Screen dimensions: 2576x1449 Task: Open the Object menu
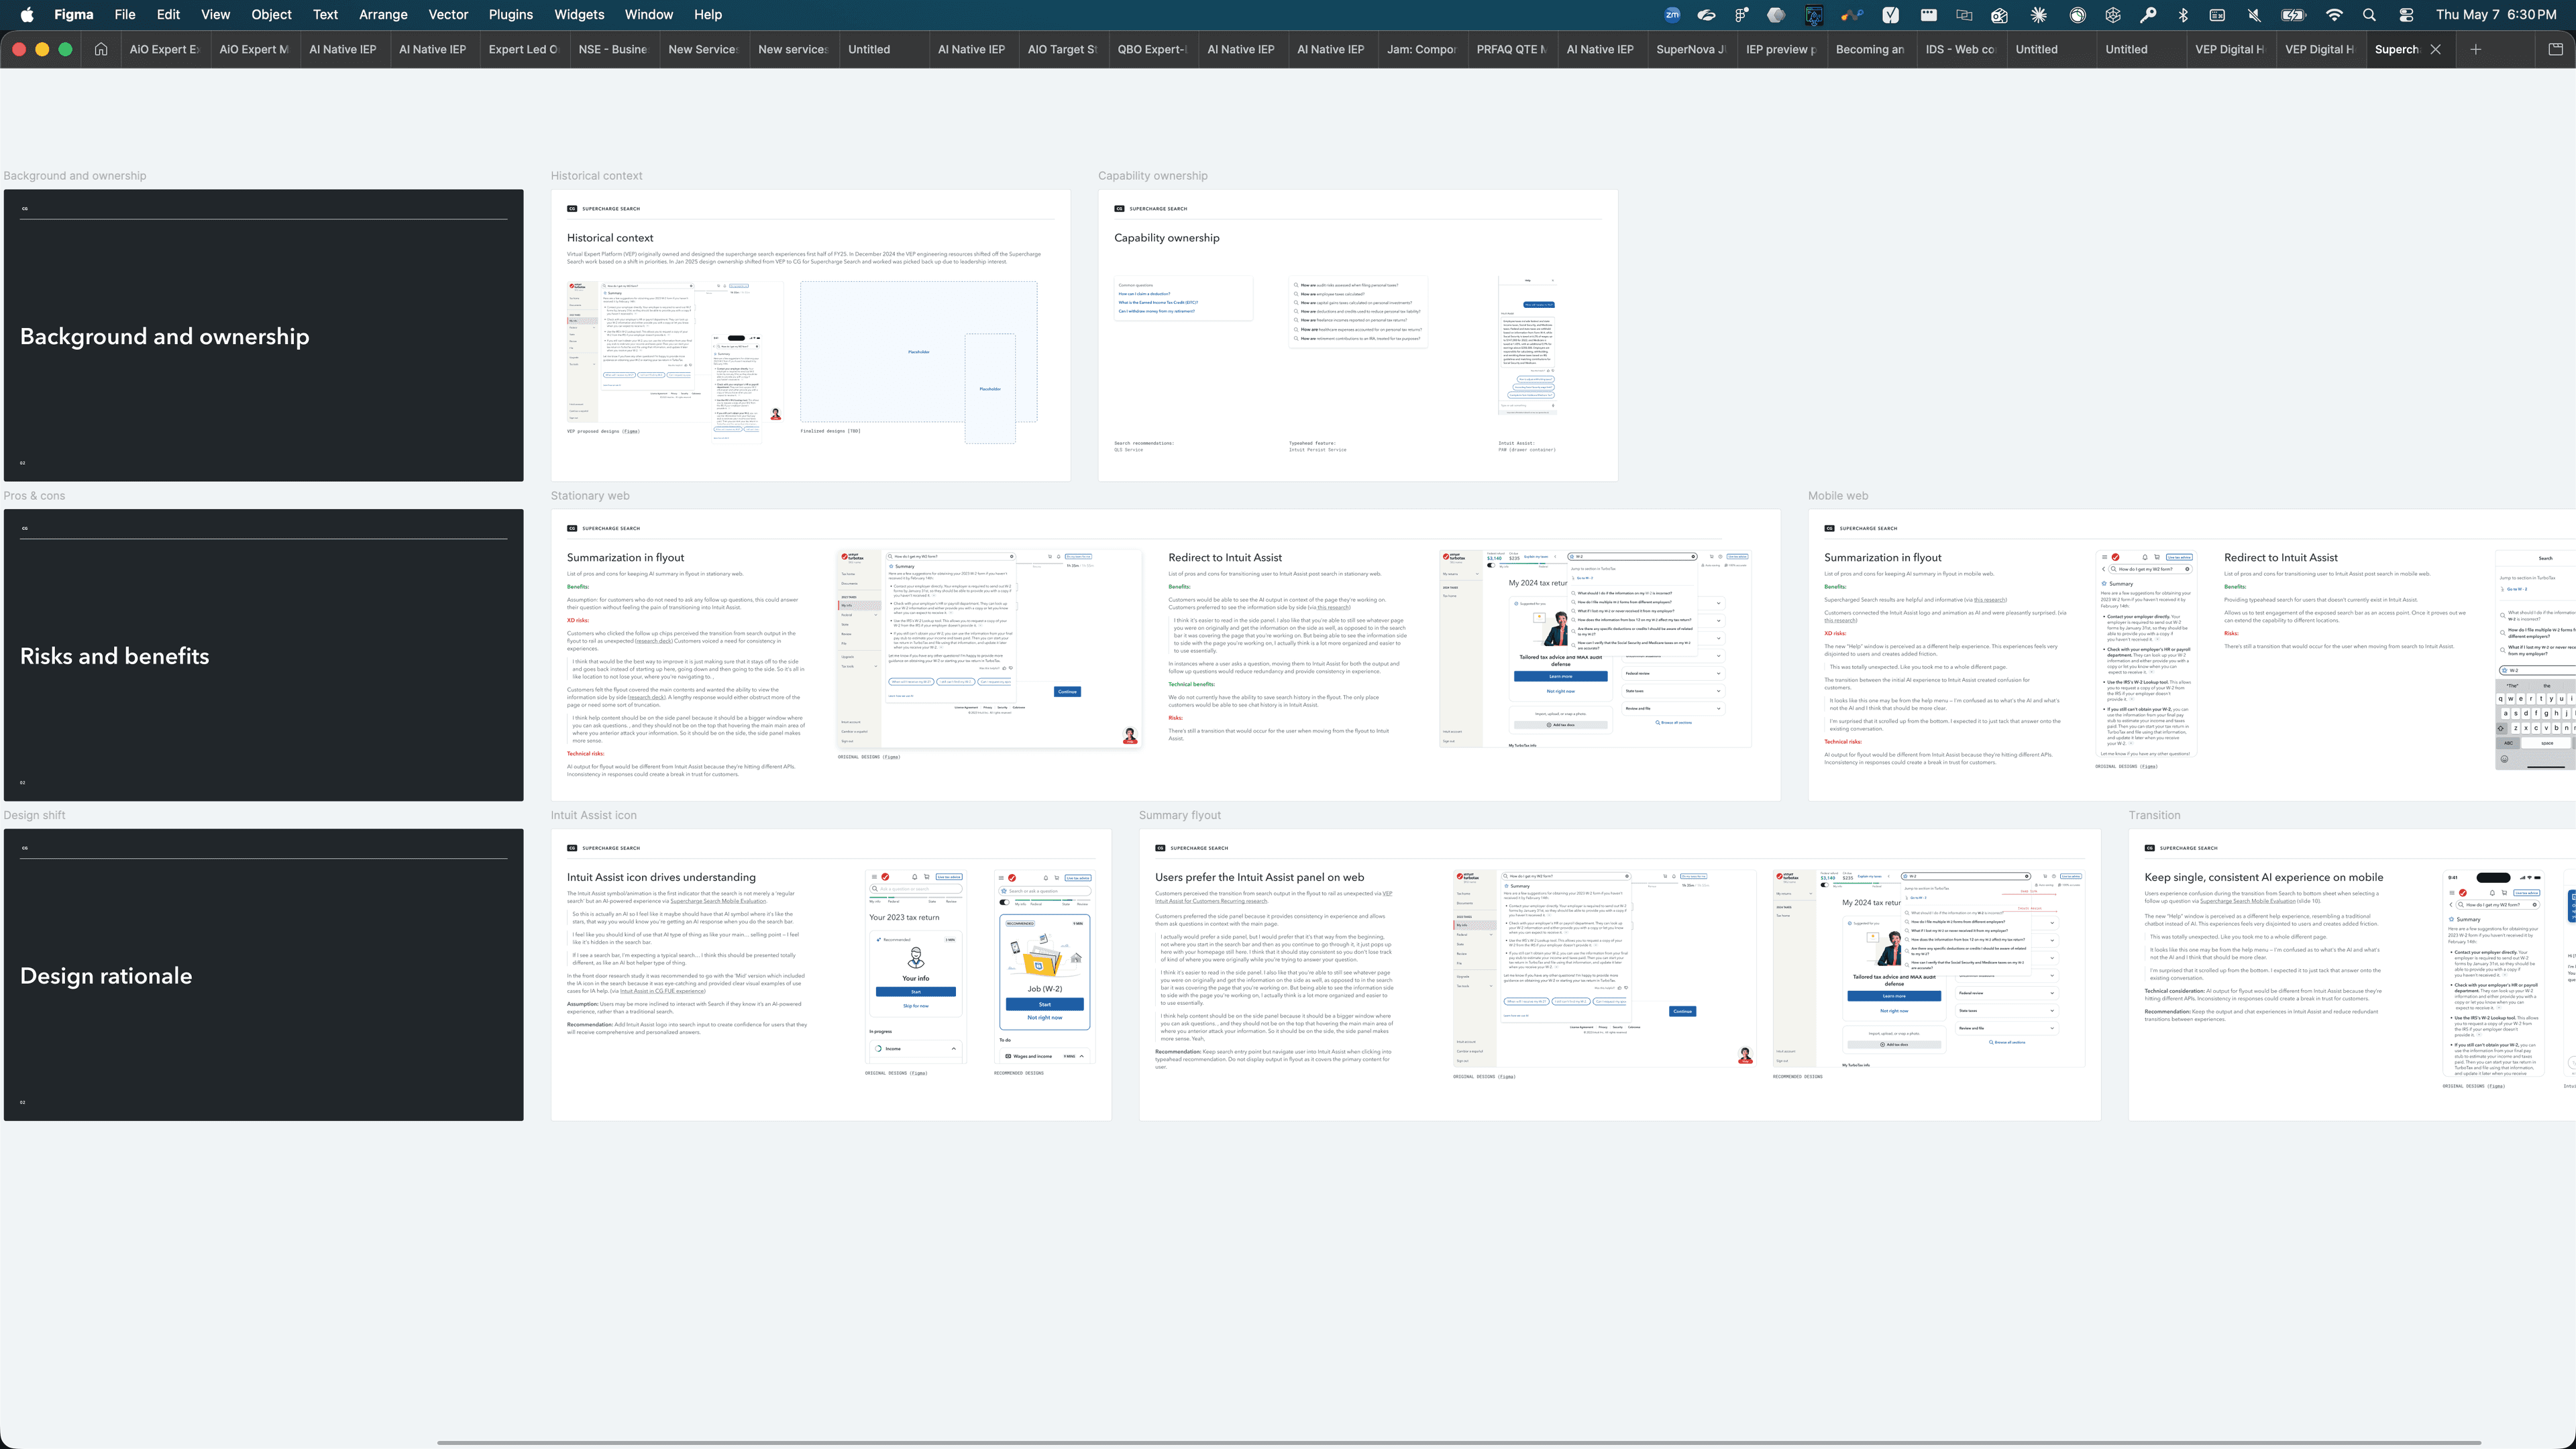pos(271,15)
